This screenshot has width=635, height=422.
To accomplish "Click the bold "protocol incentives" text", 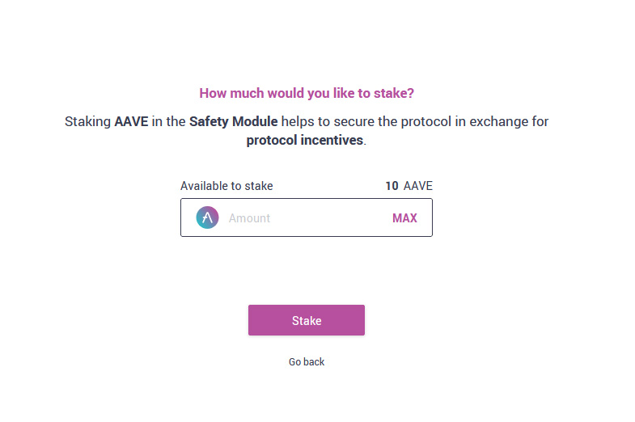I will pyautogui.click(x=304, y=140).
